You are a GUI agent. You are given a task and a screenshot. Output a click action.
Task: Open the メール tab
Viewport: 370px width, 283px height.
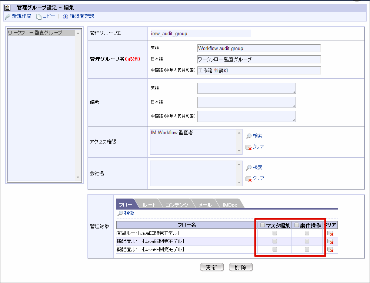pos(205,205)
